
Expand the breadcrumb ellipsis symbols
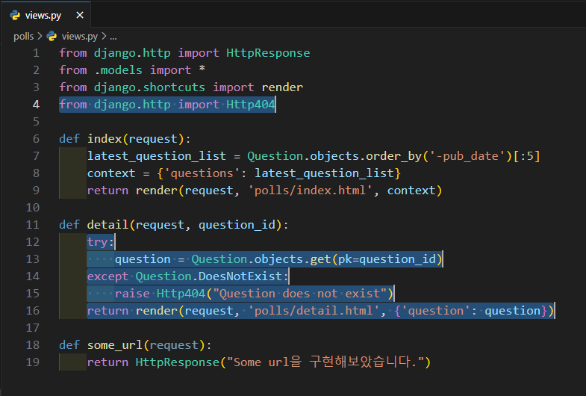[113, 37]
